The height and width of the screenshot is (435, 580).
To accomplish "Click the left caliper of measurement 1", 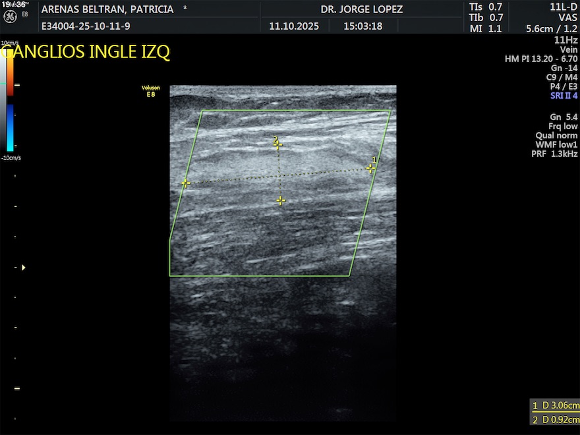I will [x=186, y=183].
